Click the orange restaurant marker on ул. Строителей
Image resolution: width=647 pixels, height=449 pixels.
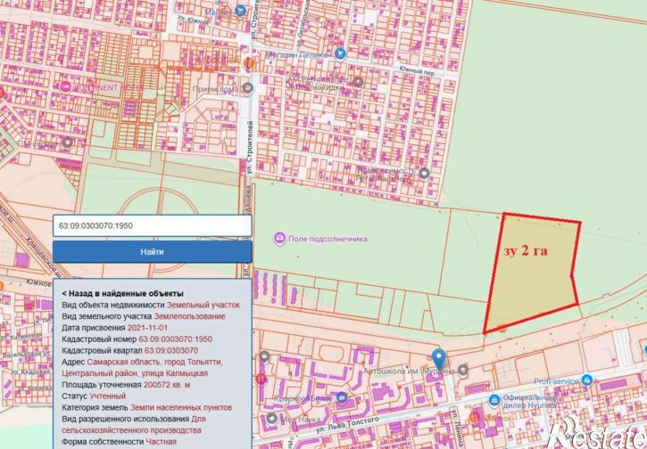coord(249,63)
